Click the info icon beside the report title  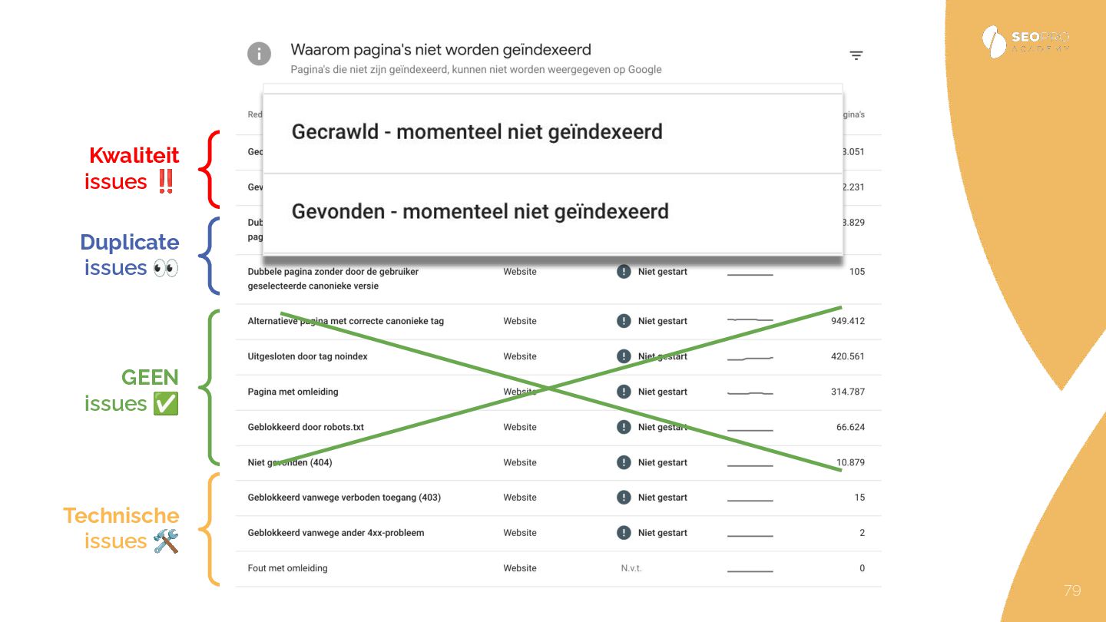pyautogui.click(x=259, y=55)
